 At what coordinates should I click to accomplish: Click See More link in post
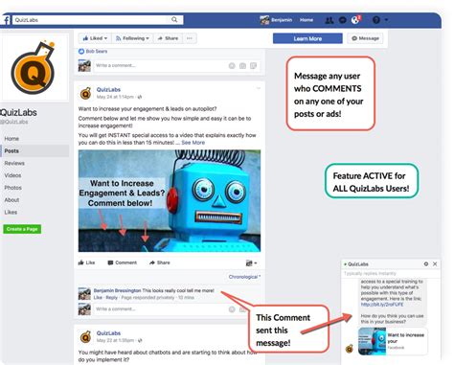pyautogui.click(x=193, y=143)
